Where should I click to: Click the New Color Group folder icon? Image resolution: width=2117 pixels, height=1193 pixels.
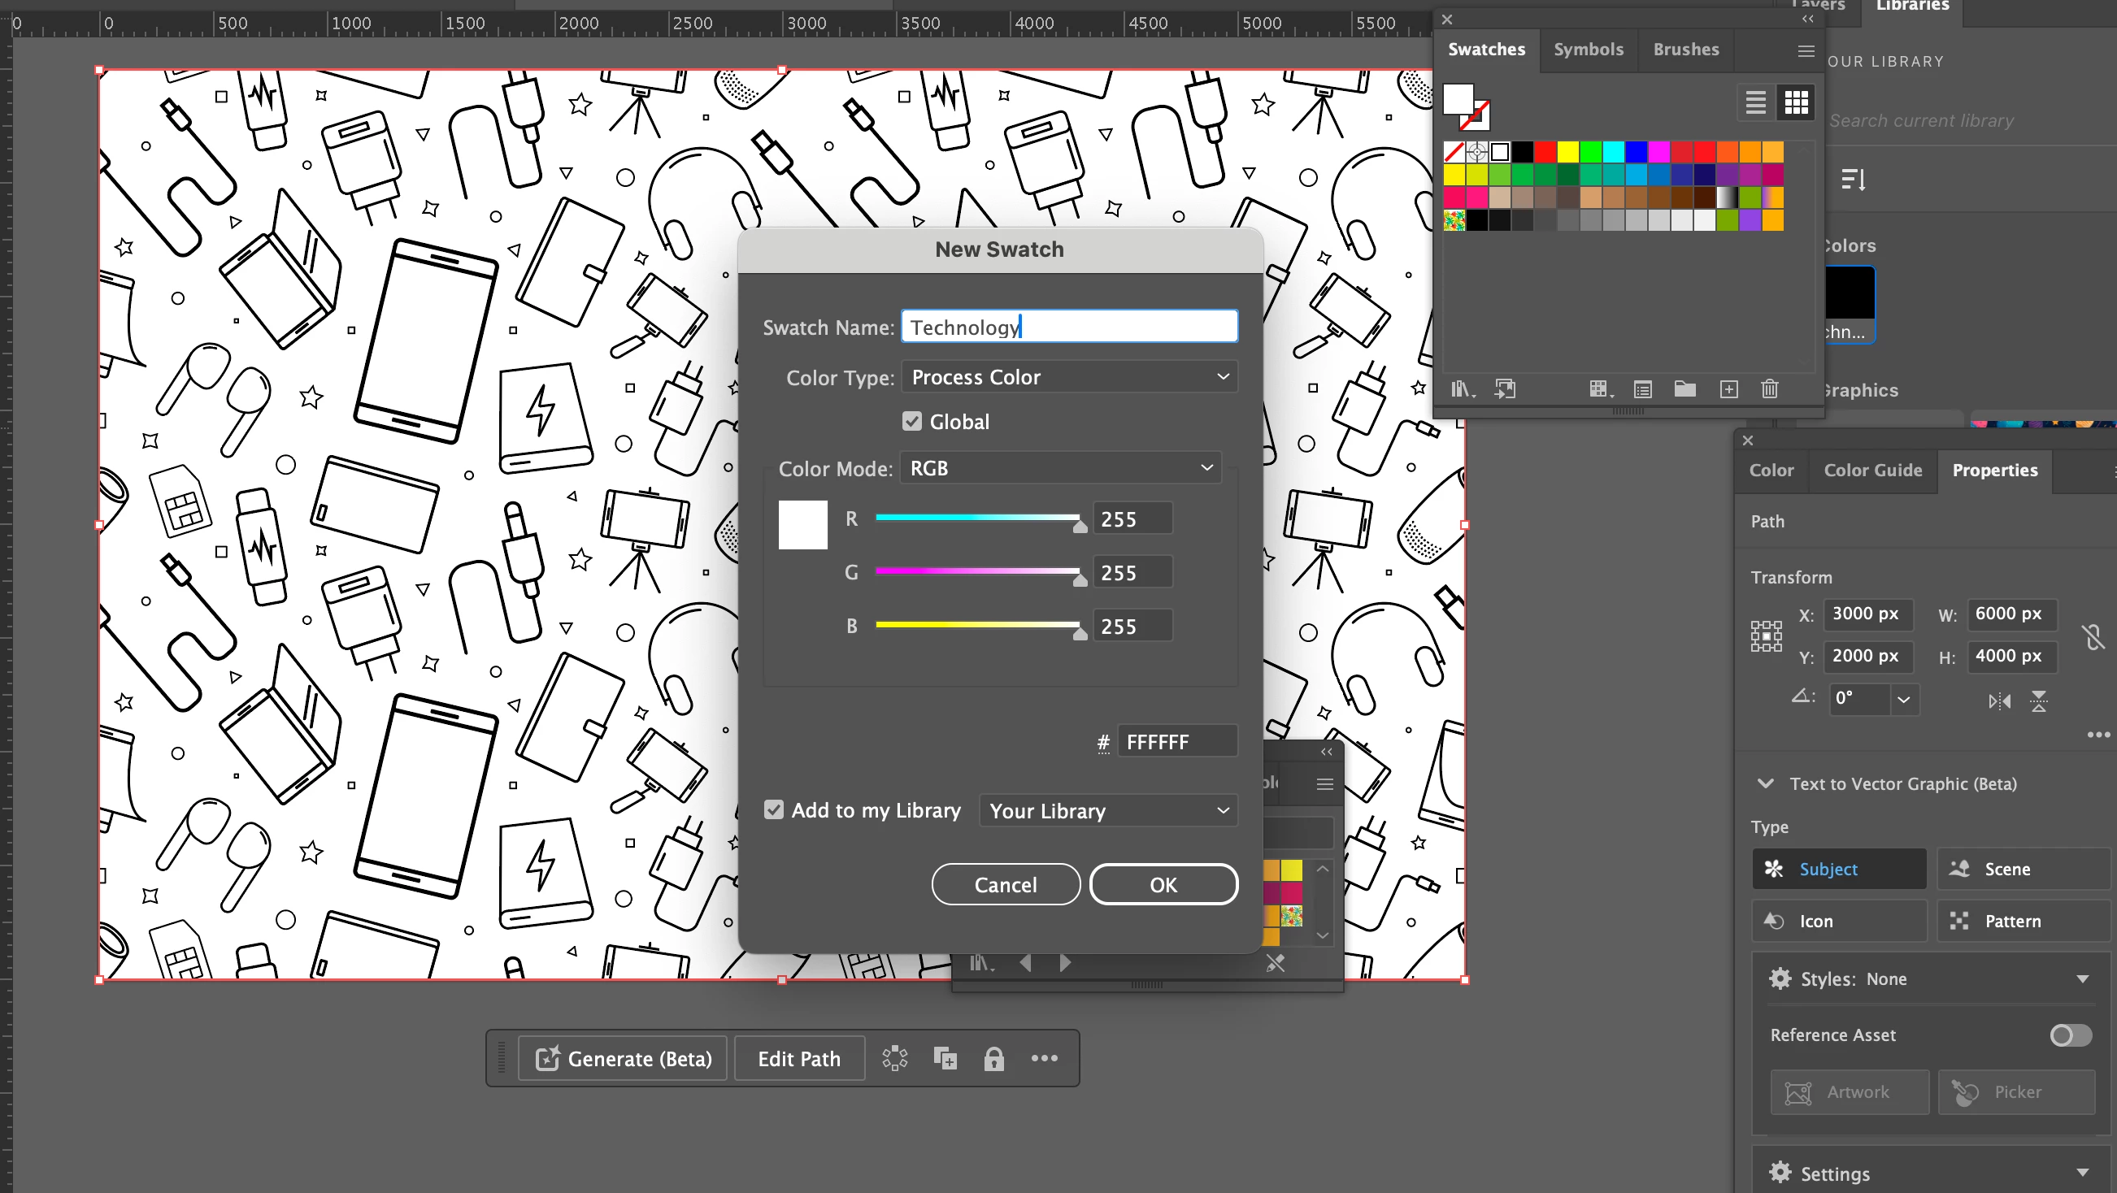pyautogui.click(x=1684, y=388)
